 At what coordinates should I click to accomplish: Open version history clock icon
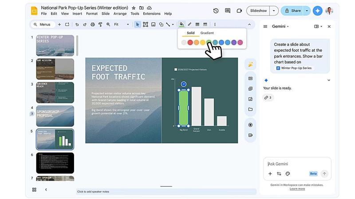tap(216, 11)
